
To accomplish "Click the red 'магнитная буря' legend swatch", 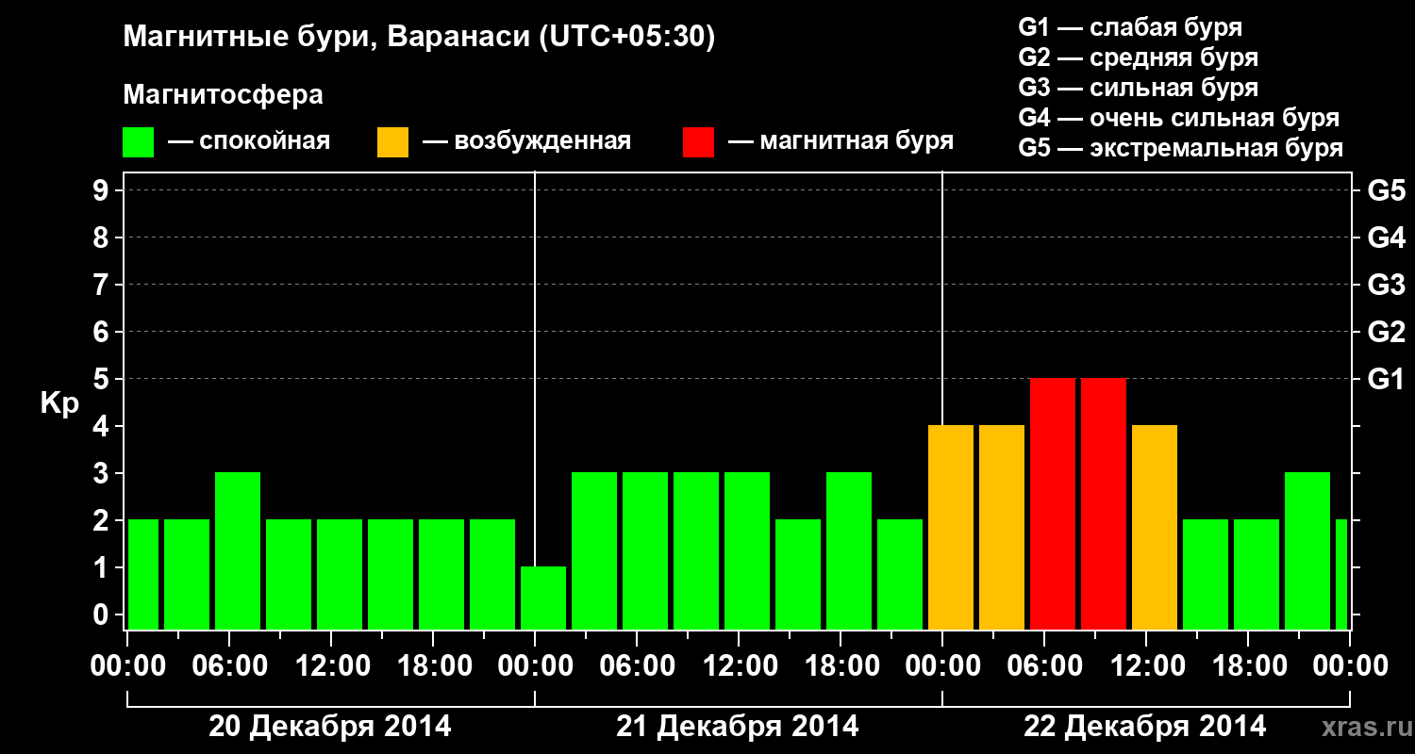I will point(698,142).
